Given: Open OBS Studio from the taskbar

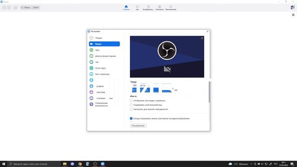Looking at the screenshot, I should pos(95,164).
